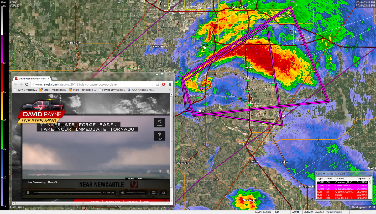
Task: Click the Mustang label on the radar map
Action: coord(157,46)
